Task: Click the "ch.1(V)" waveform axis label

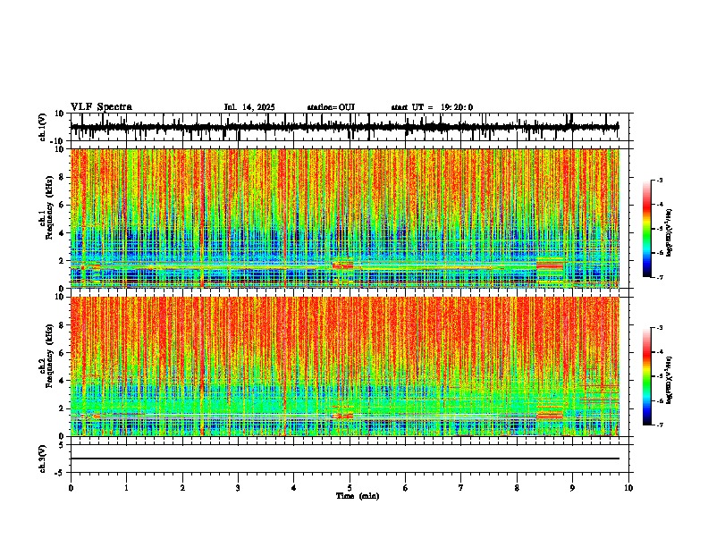Action: point(43,127)
